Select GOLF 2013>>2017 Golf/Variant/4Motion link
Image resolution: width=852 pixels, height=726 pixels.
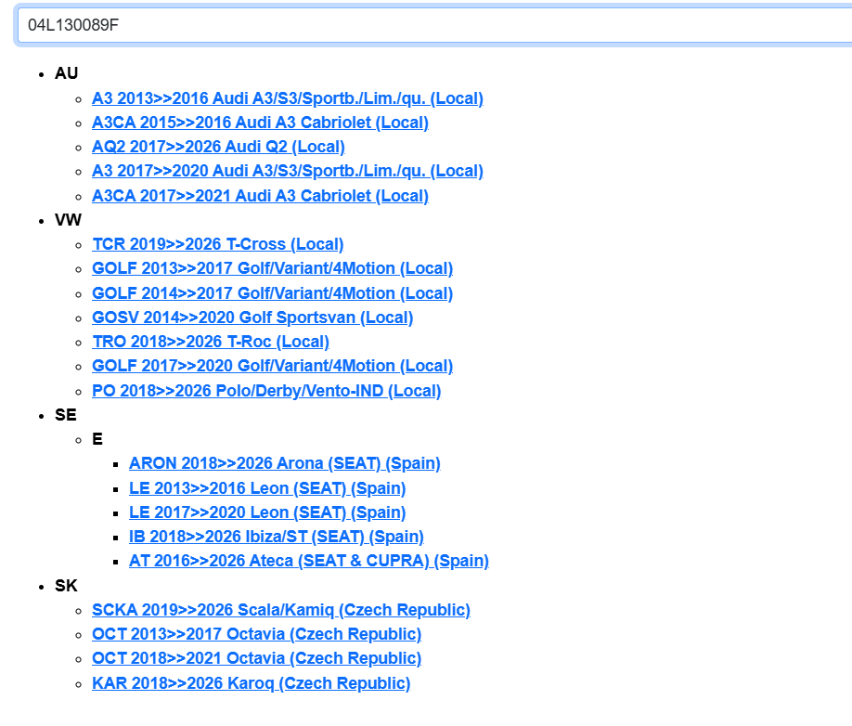272,268
